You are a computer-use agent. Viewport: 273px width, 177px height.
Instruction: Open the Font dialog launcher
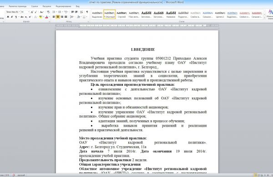tap(49, 21)
